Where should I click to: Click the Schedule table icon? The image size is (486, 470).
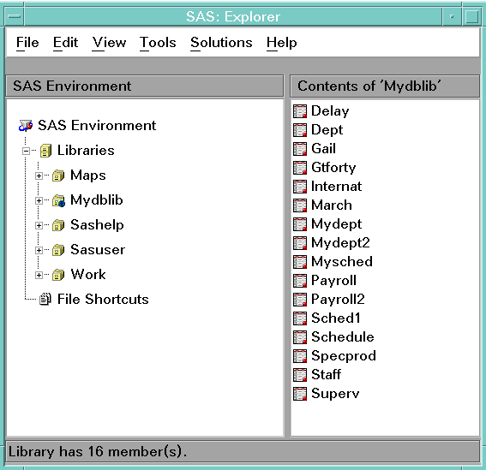pyautogui.click(x=300, y=337)
